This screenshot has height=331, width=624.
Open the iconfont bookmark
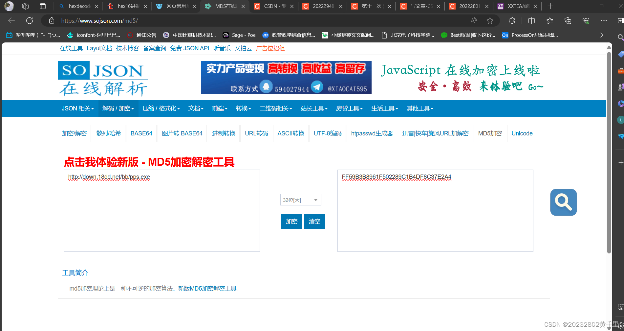tap(94, 35)
